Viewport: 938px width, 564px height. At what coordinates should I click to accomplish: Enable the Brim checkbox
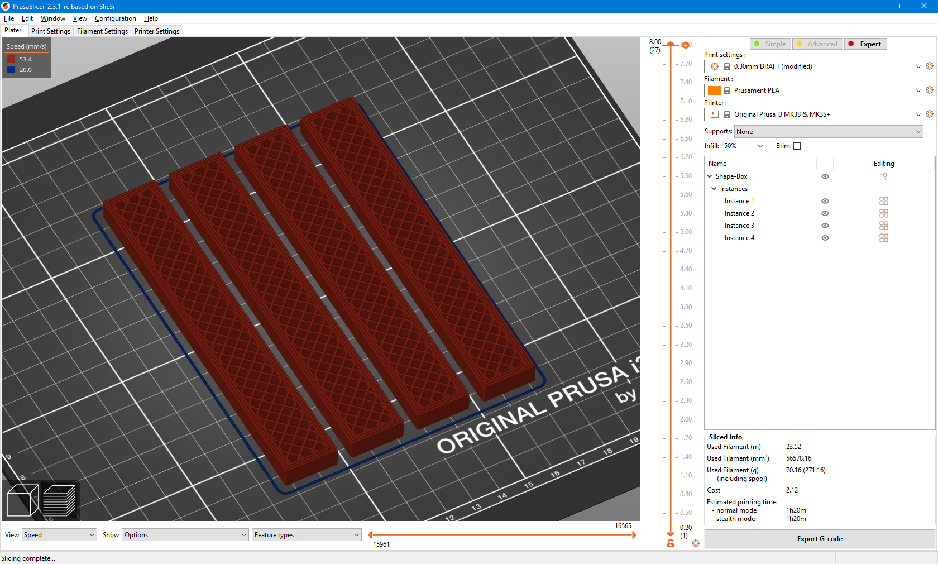797,146
